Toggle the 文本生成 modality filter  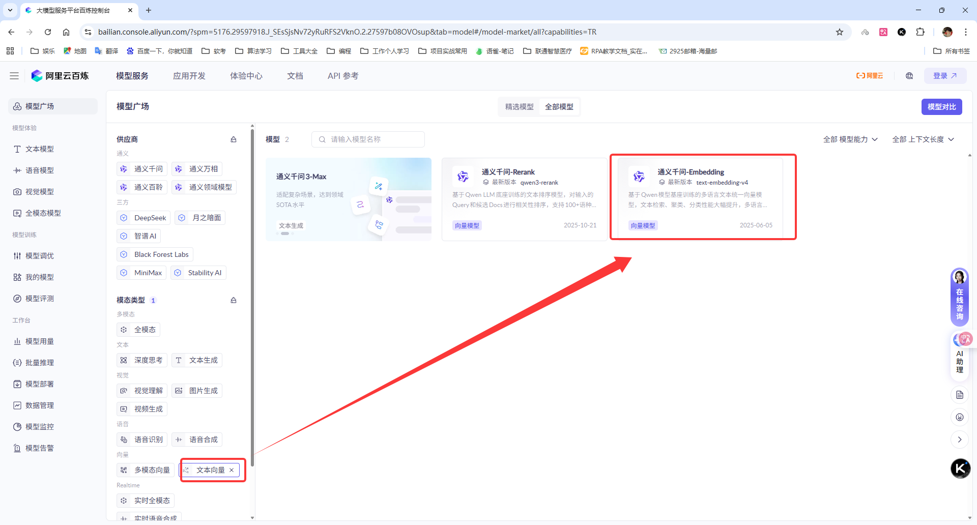197,360
